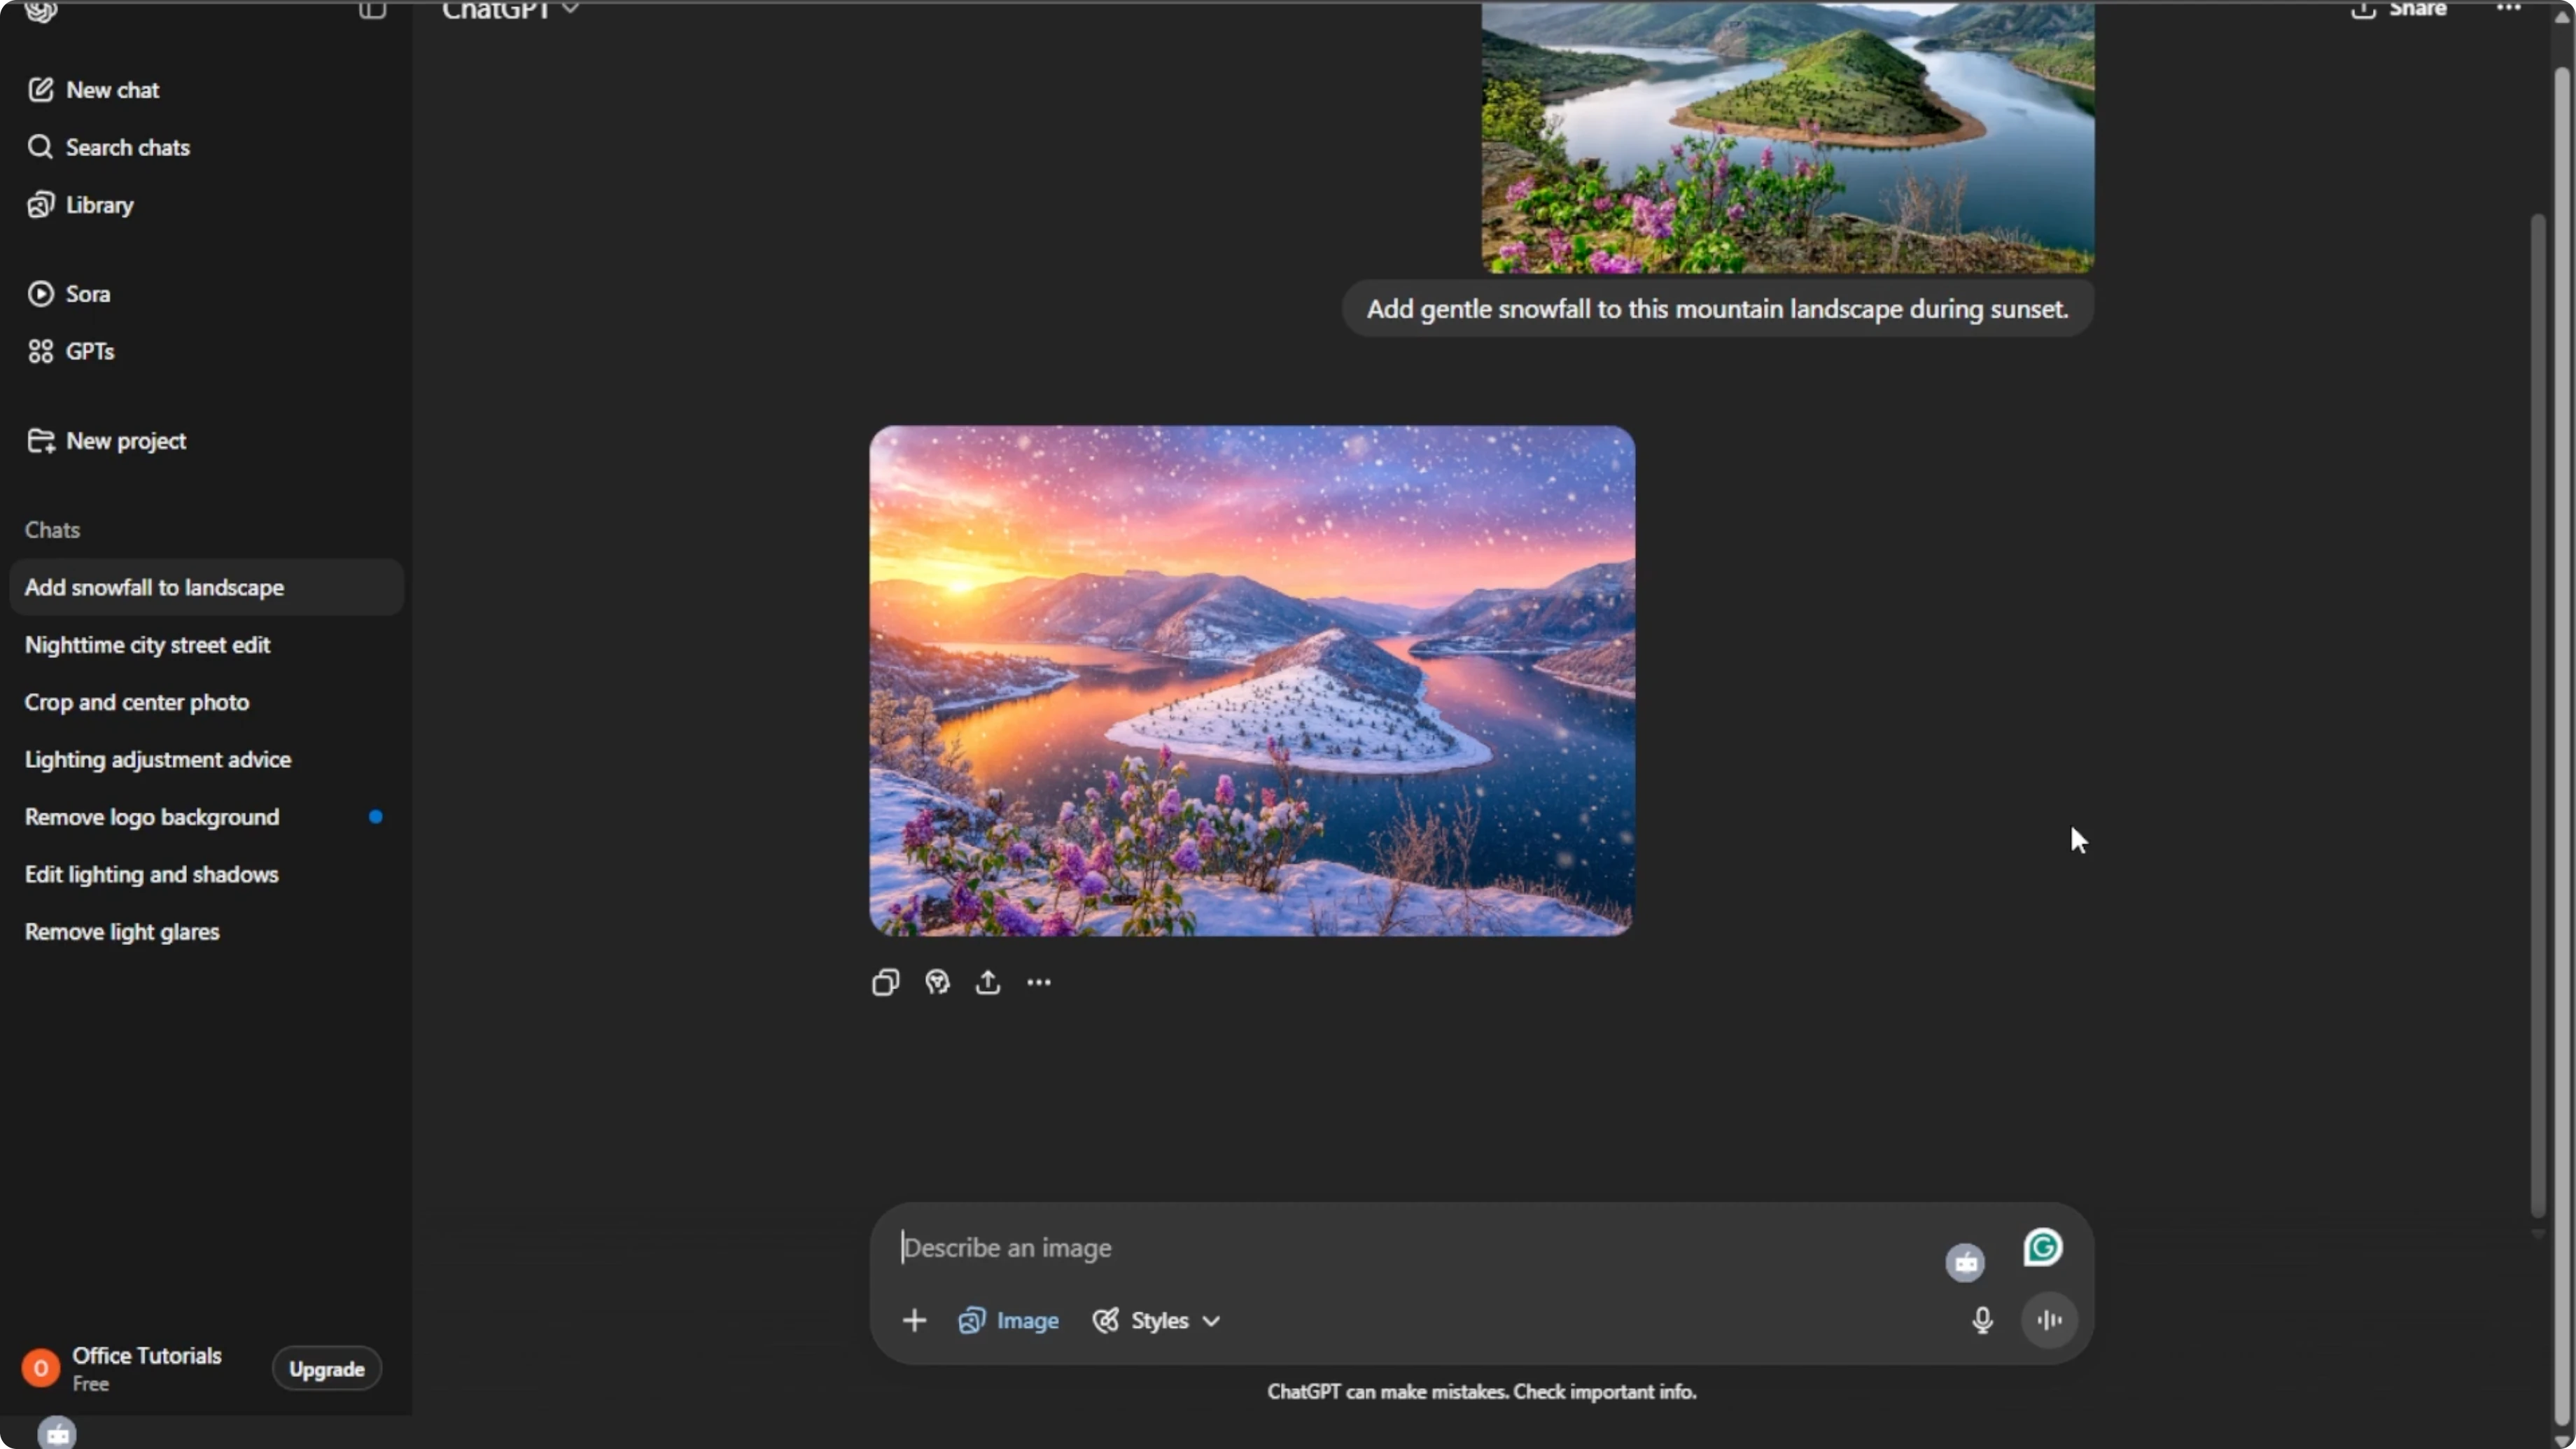2576x1449 pixels.
Task: Open more actions under the generated image
Action: (1039, 983)
